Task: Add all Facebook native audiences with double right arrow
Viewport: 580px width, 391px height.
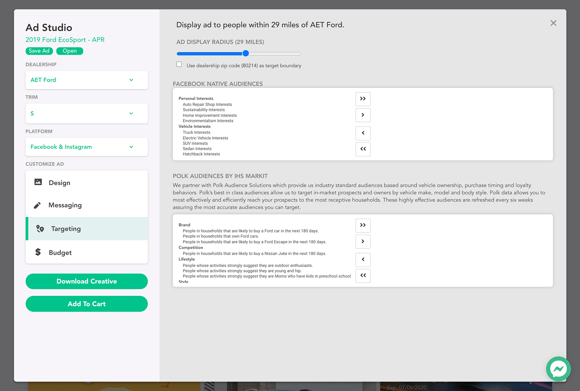Action: pos(363,99)
